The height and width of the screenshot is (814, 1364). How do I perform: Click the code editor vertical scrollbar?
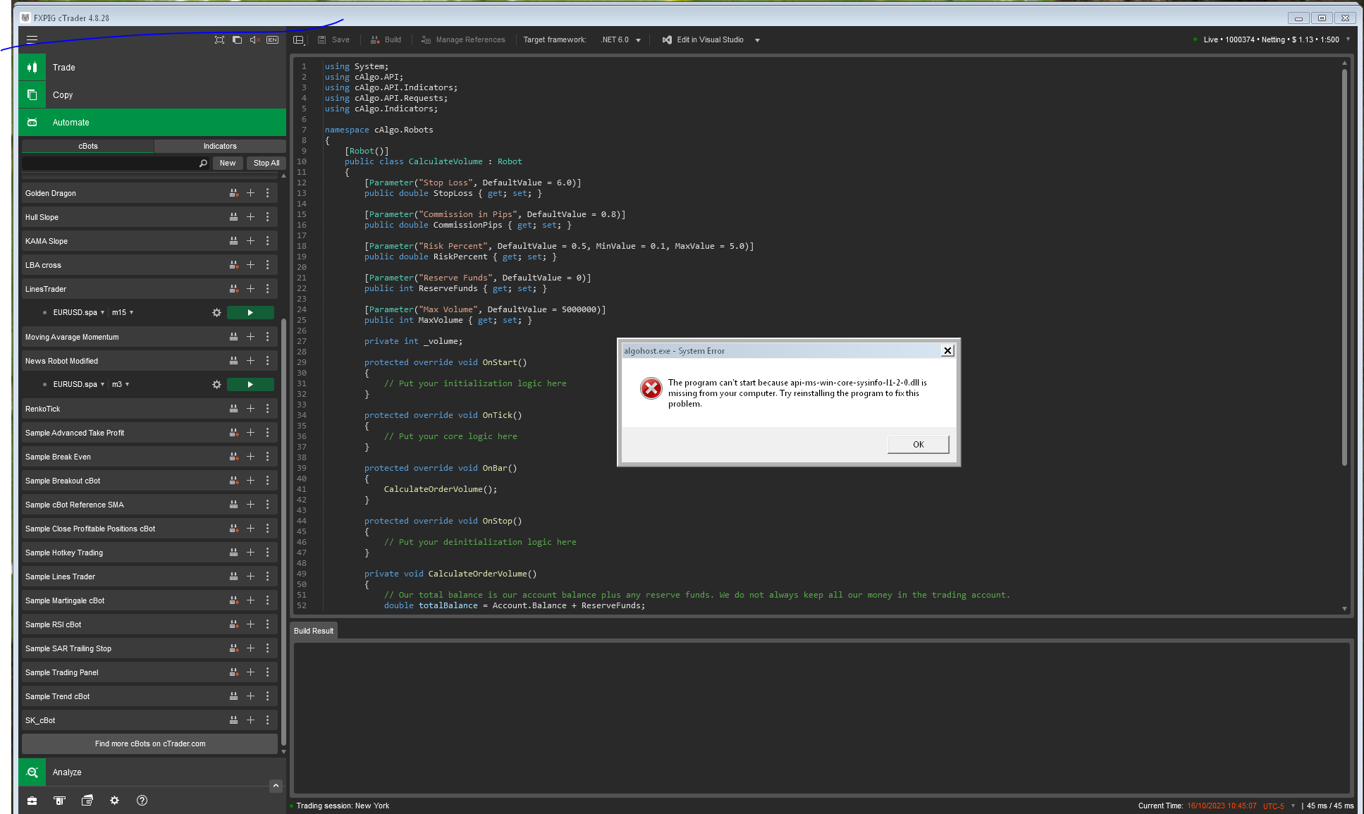(x=1344, y=268)
